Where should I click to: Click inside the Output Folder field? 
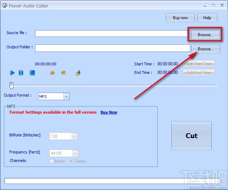(x=113, y=48)
